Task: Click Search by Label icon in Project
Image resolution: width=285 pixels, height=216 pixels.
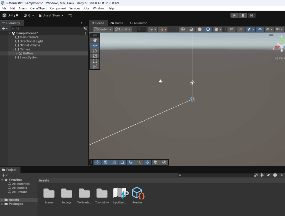Action: [269, 175]
